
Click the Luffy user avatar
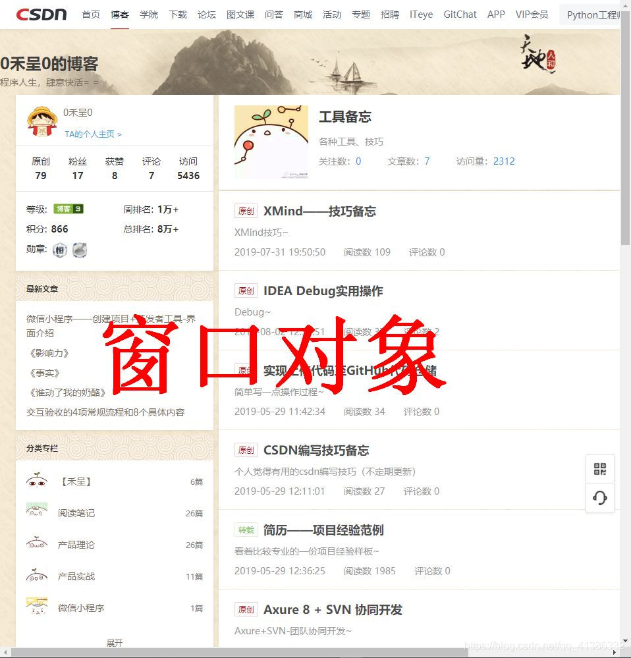coord(42,122)
